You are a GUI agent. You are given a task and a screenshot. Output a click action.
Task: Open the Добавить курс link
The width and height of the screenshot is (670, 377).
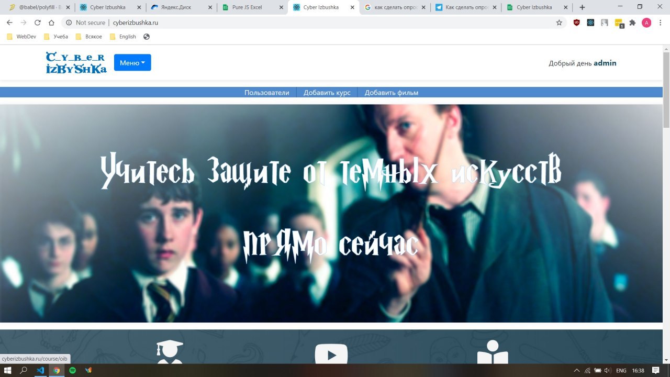(x=327, y=93)
